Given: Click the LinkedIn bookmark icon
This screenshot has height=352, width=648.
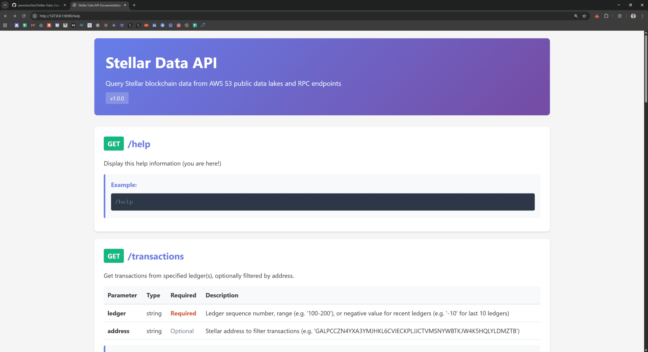Looking at the screenshot, I should 154,25.
